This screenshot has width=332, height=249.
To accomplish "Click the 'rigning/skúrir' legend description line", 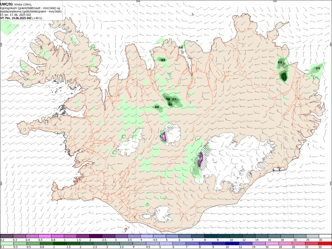I will pos(30,8).
